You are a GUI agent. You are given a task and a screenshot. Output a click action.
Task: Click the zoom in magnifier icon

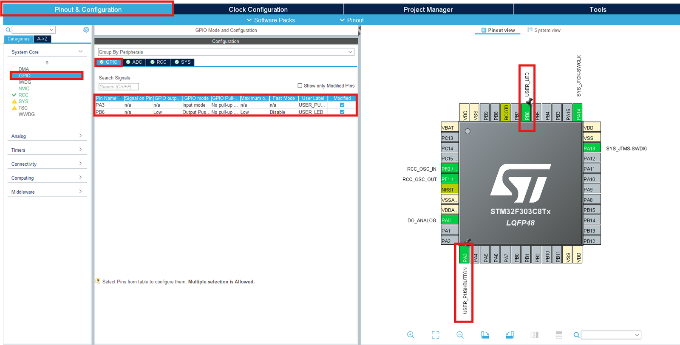click(411, 335)
